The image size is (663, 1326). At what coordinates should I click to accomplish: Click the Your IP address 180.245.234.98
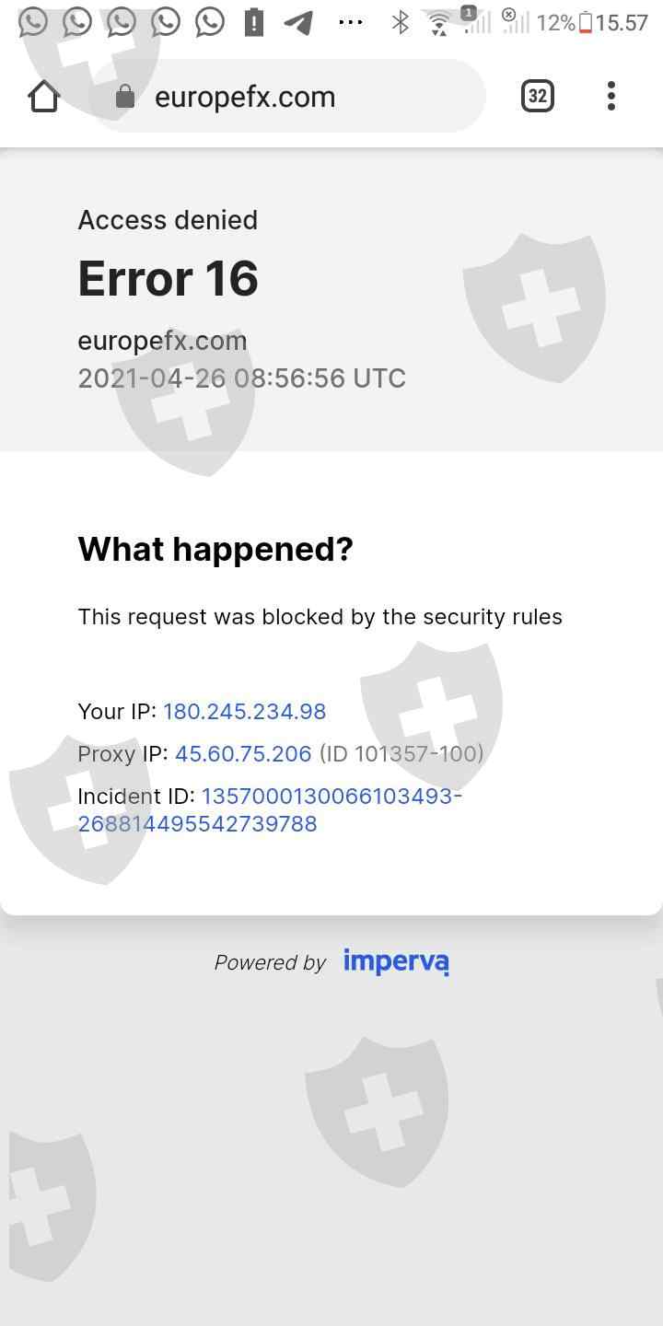pyautogui.click(x=244, y=711)
